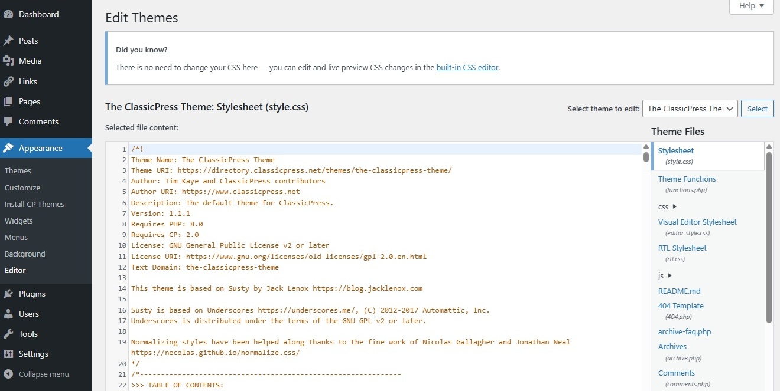Viewport: 780px width, 391px height.
Task: Open the RTL Stylesheet file
Action: [682, 248]
